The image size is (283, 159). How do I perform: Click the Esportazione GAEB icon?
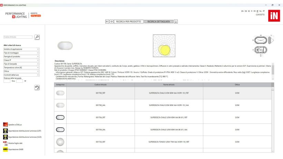(5, 149)
